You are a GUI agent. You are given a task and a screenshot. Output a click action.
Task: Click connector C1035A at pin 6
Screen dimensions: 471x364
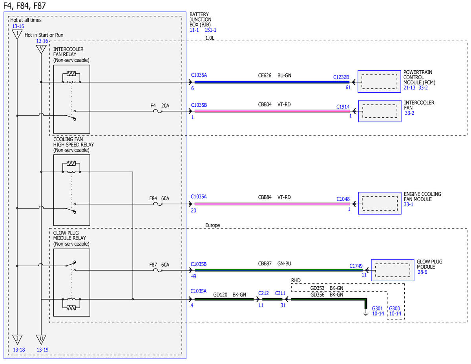(199, 75)
